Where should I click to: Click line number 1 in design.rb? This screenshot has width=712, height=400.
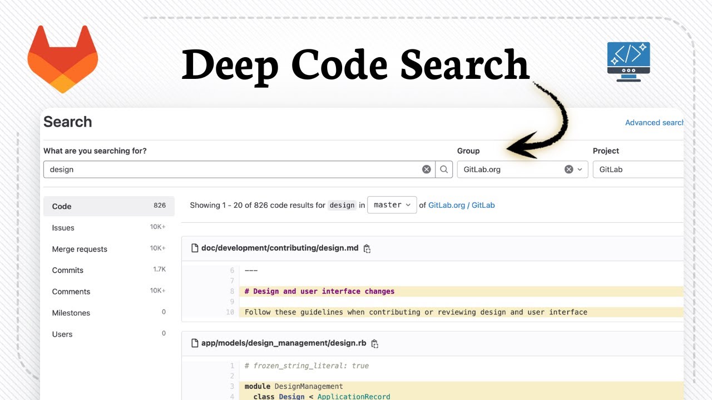tap(232, 366)
